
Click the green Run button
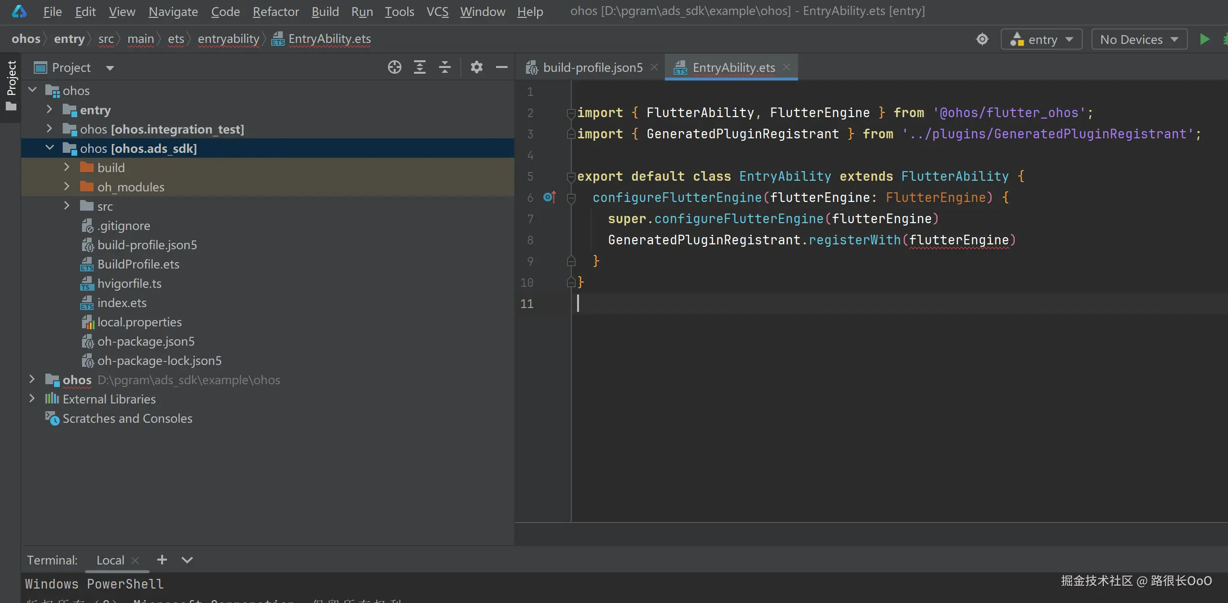(x=1204, y=40)
